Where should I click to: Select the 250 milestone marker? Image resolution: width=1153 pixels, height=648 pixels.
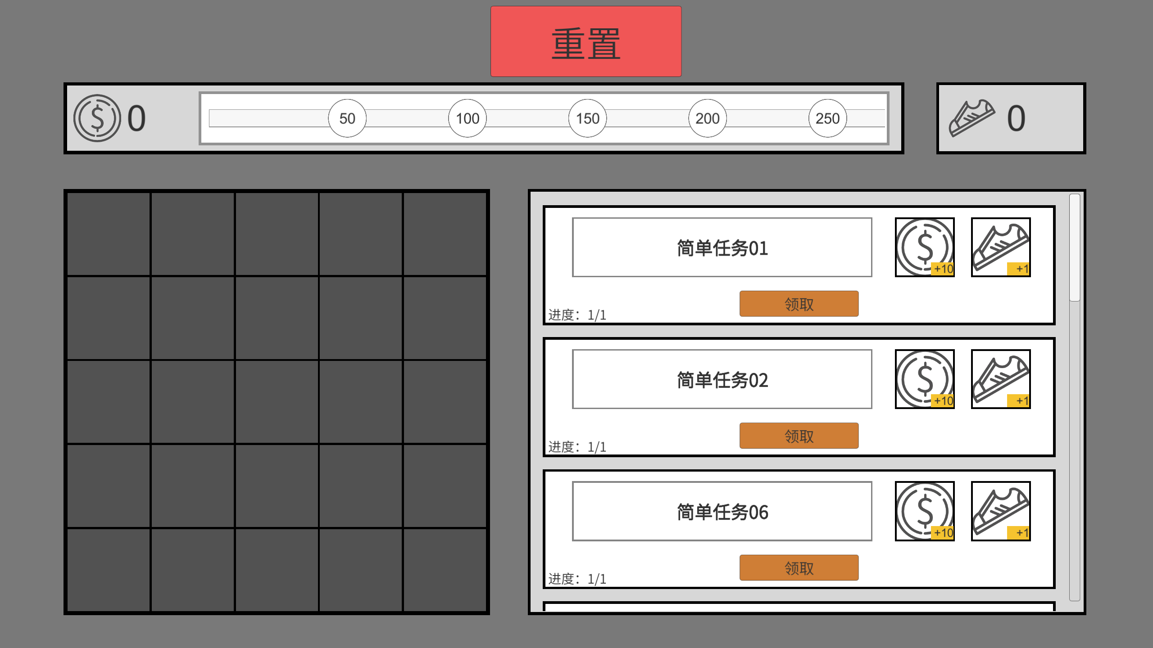827,118
